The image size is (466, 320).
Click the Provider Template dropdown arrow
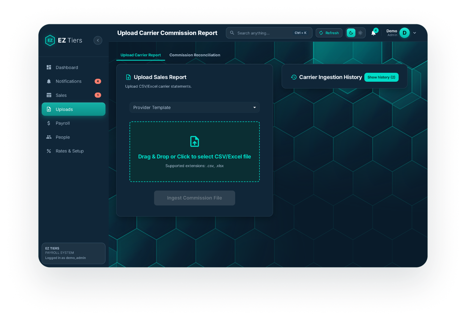point(254,108)
